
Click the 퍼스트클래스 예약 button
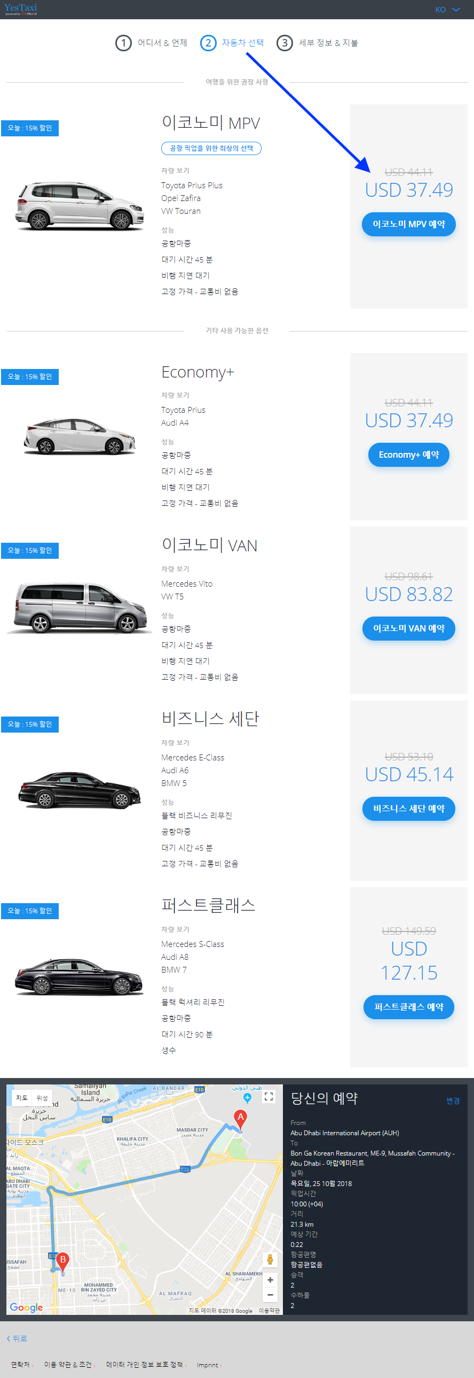(x=409, y=1007)
